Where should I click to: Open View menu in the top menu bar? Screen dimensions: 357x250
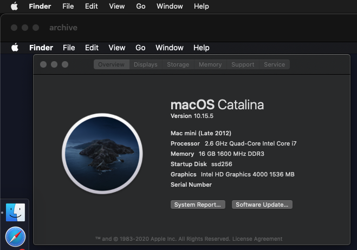pyautogui.click(x=117, y=6)
